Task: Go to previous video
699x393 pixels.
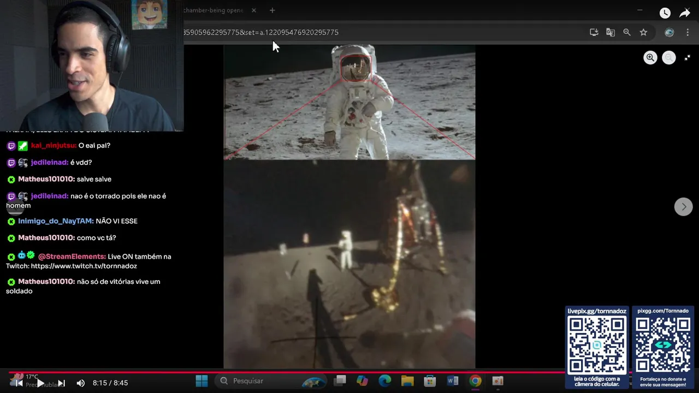Action: pyautogui.click(x=19, y=383)
